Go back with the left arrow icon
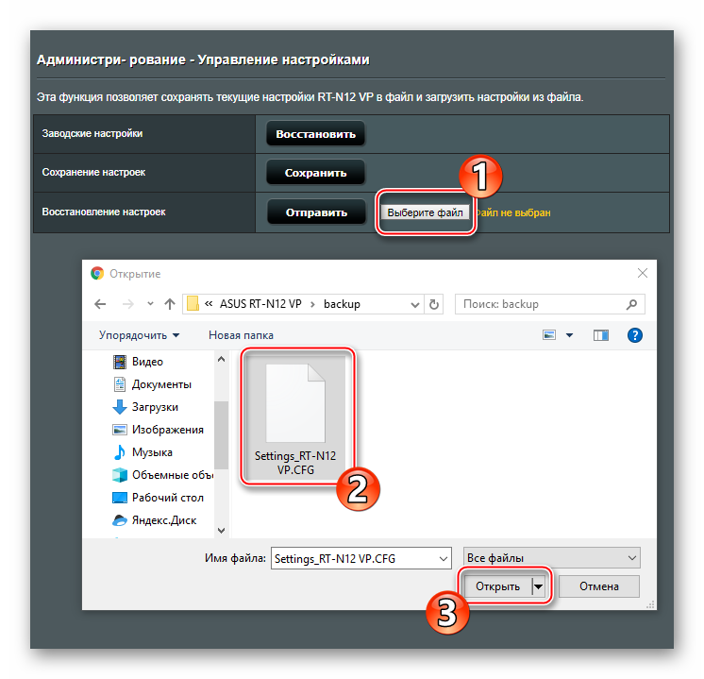Viewport: 704px width, 679px height. point(100,304)
